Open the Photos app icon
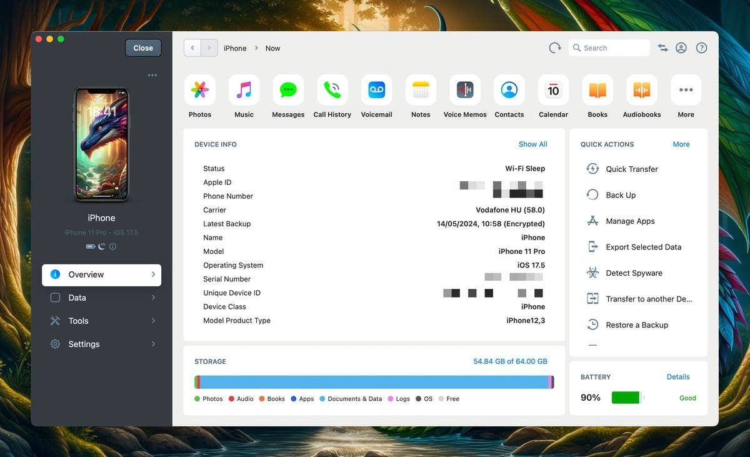 click(200, 90)
